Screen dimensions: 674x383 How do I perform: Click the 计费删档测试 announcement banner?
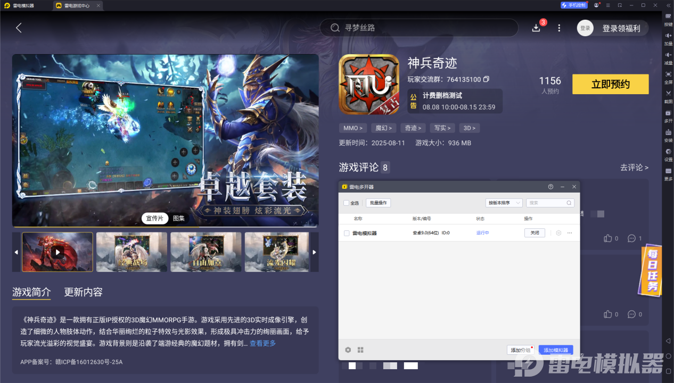tap(455, 101)
